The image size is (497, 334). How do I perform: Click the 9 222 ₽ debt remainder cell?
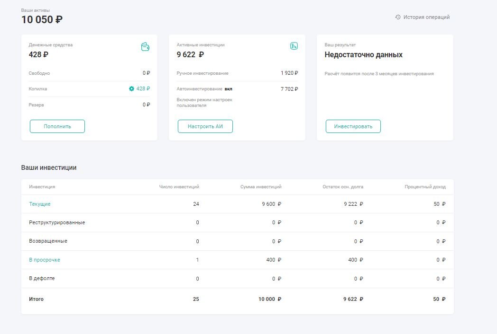tap(353, 204)
